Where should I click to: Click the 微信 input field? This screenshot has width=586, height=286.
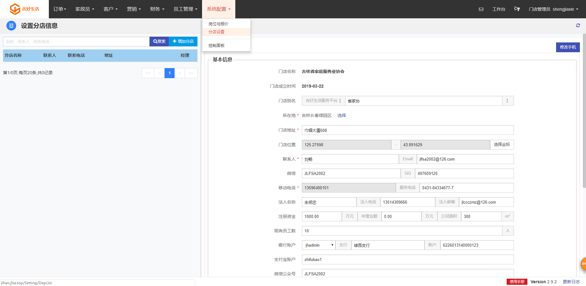(x=351, y=173)
